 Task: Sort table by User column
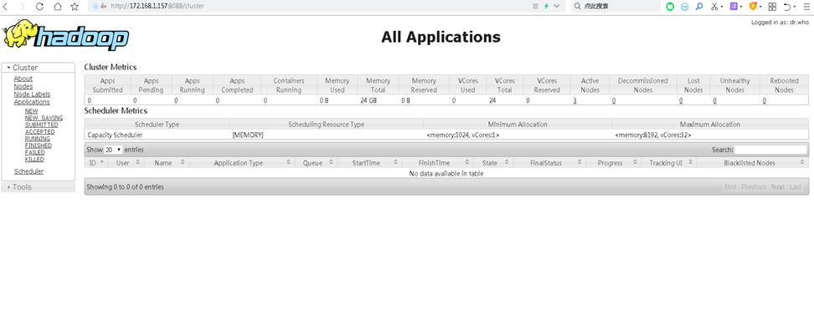[x=126, y=163]
